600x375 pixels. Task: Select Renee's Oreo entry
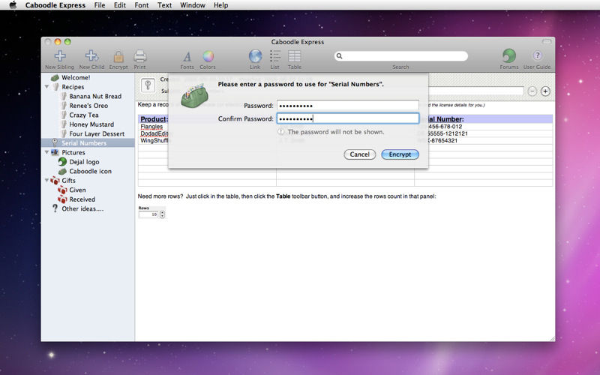pos(88,106)
